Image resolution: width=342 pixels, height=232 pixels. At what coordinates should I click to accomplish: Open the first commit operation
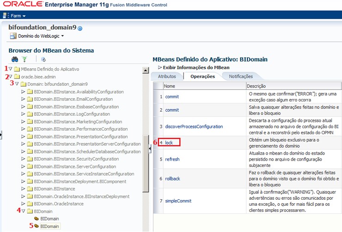[172, 97]
